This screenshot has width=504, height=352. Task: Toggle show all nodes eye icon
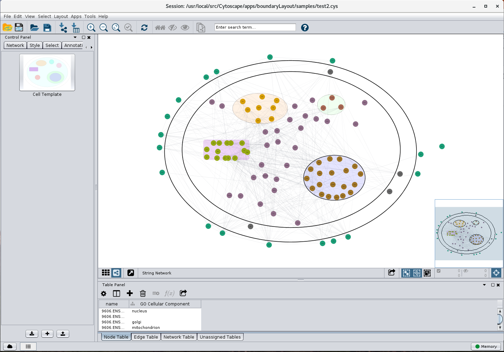(x=185, y=28)
